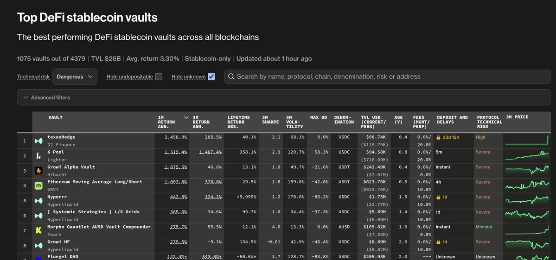Click the Minimal risk label for Morpho Gauntlet
The width and height of the screenshot is (556, 260).
click(x=484, y=227)
